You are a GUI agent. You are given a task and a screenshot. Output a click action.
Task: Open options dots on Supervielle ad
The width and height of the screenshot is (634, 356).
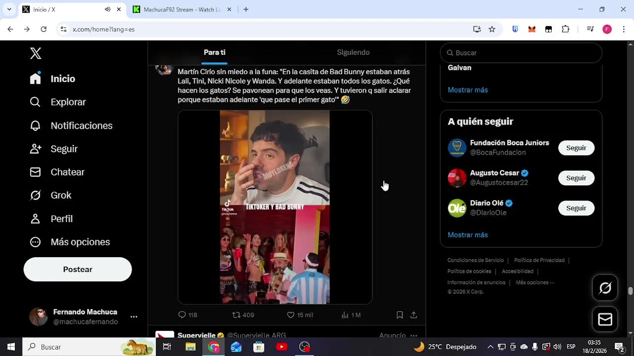(x=414, y=335)
